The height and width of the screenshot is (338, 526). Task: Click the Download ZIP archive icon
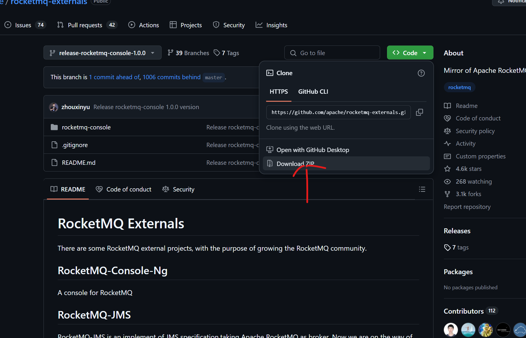[x=270, y=163]
